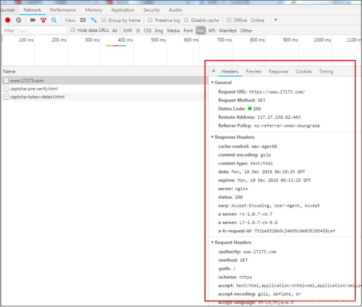The width and height of the screenshot is (362, 307).
Task: Enable Group by frame checkbox
Action: tap(104, 20)
